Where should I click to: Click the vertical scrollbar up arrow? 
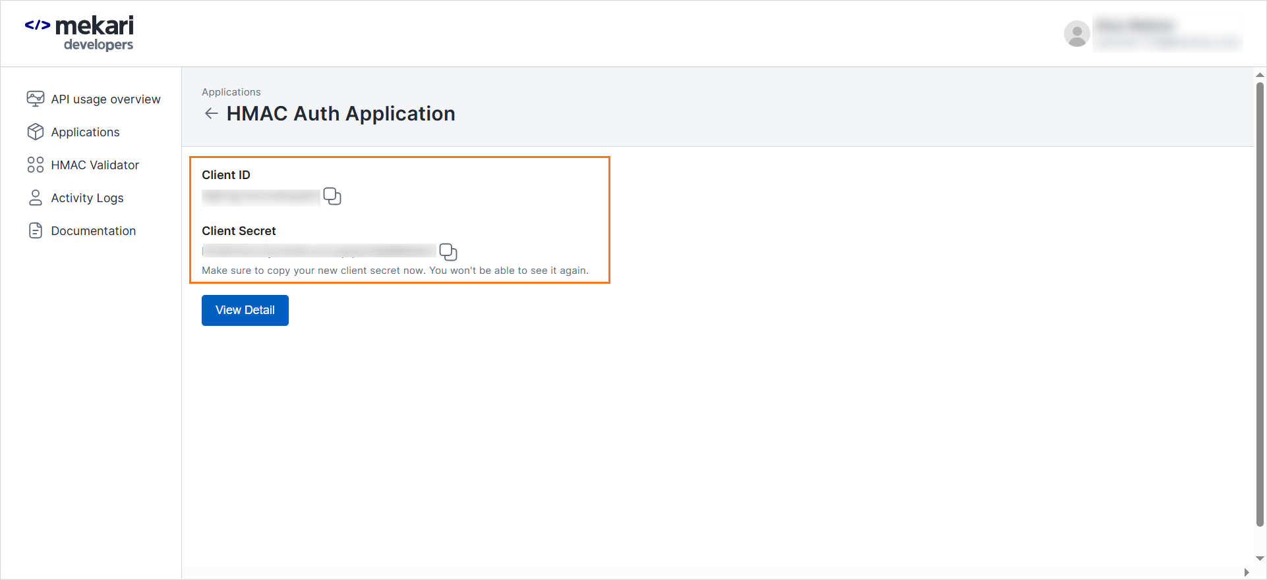[x=1260, y=75]
